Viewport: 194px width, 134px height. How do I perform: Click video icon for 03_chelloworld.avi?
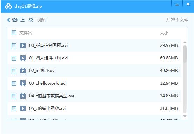tap(23, 83)
